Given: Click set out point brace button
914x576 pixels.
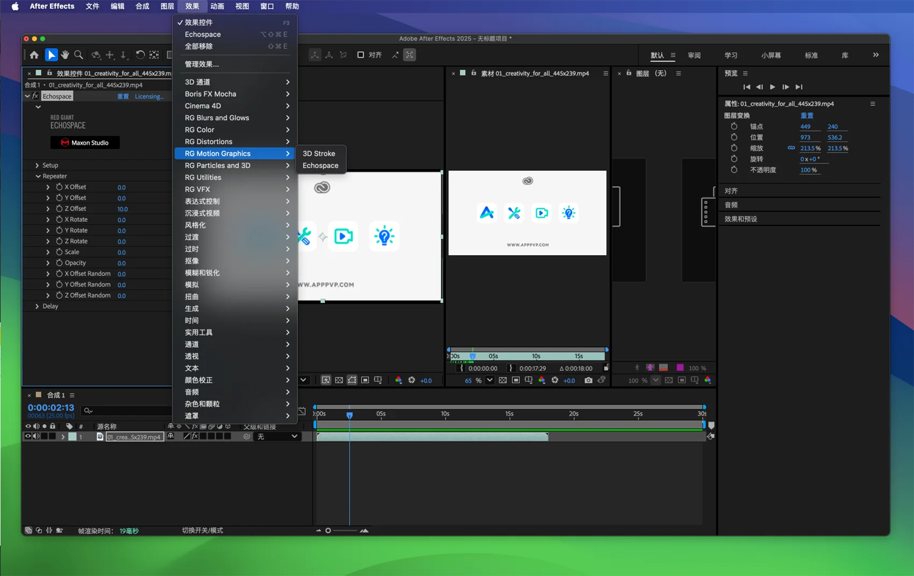Looking at the screenshot, I should (511, 369).
